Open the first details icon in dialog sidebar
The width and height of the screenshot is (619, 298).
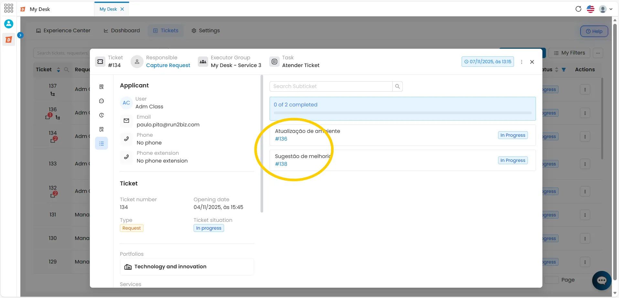point(101,87)
